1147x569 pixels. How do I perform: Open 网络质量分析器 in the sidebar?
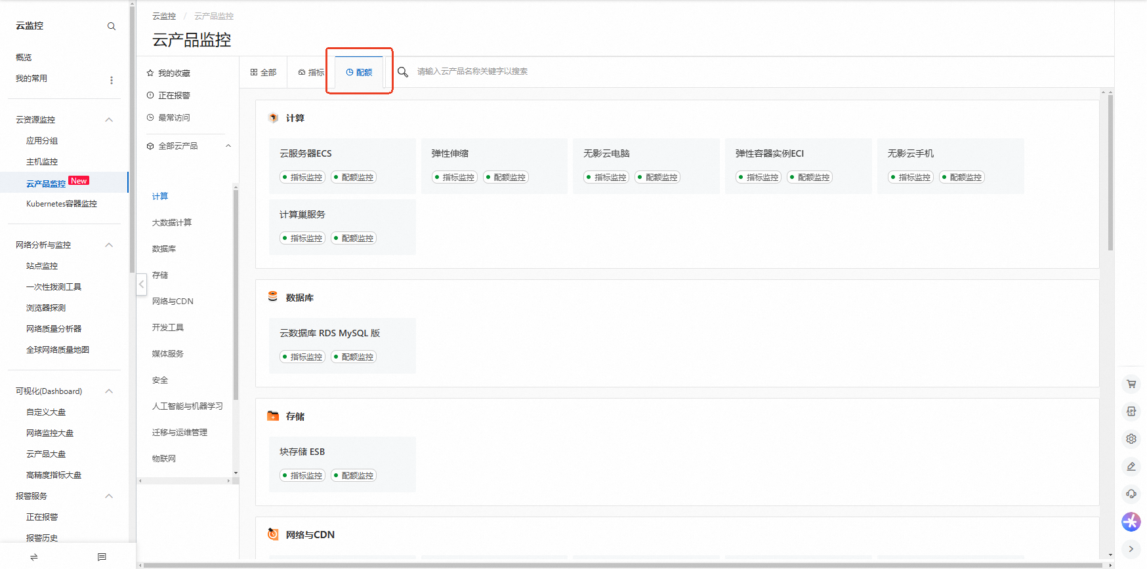click(x=54, y=329)
